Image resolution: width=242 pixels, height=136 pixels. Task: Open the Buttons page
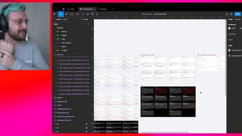click(64, 32)
